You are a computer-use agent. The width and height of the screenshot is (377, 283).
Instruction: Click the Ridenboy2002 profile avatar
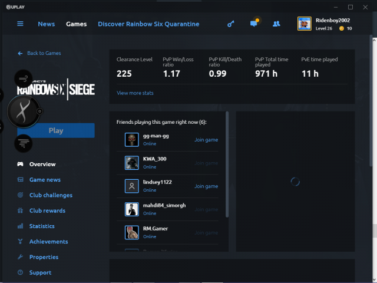point(305,24)
